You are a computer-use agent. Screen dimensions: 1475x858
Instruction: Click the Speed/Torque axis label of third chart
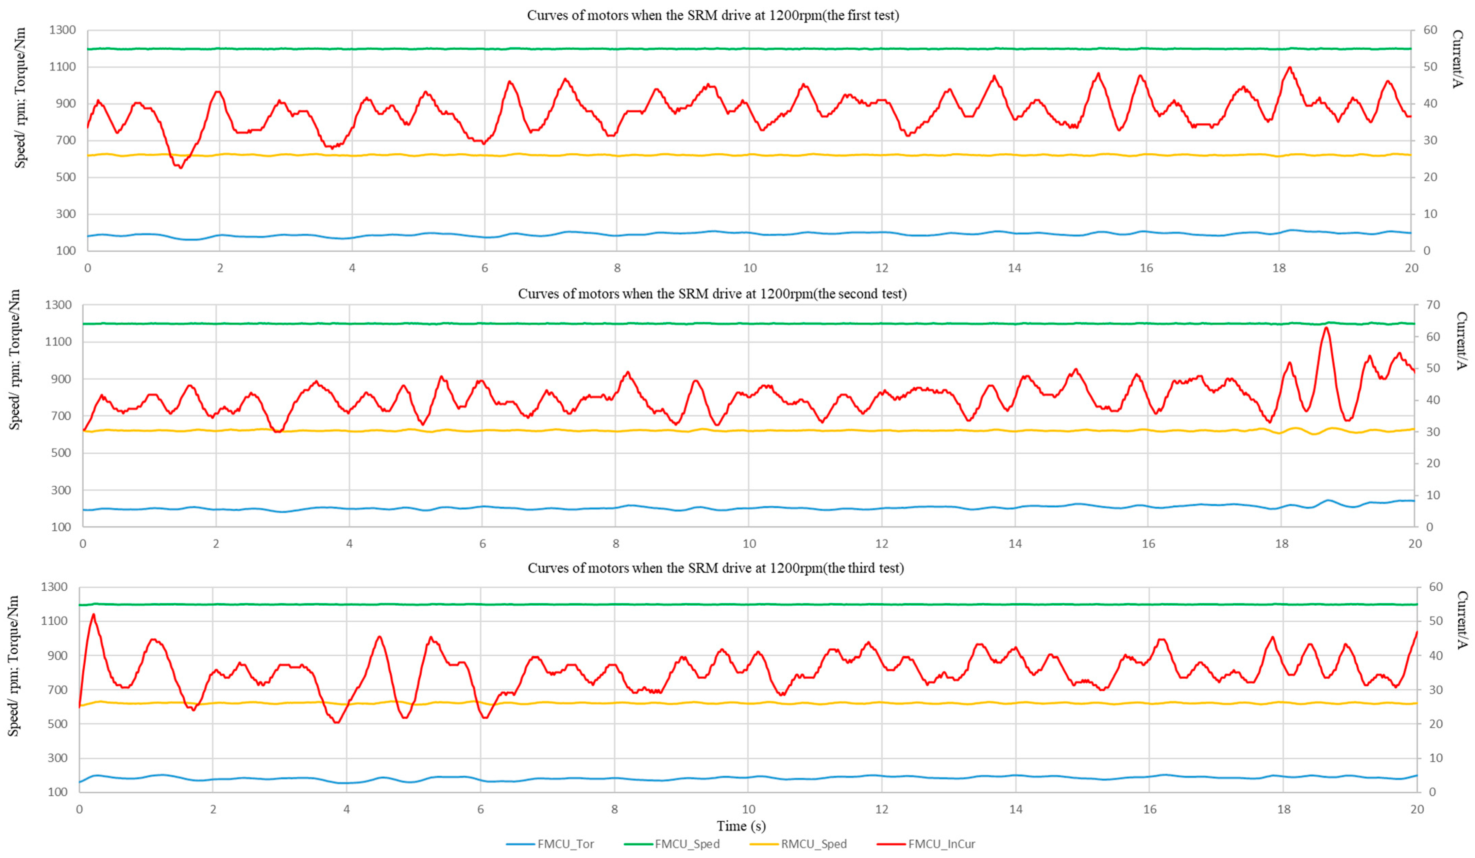(x=14, y=666)
